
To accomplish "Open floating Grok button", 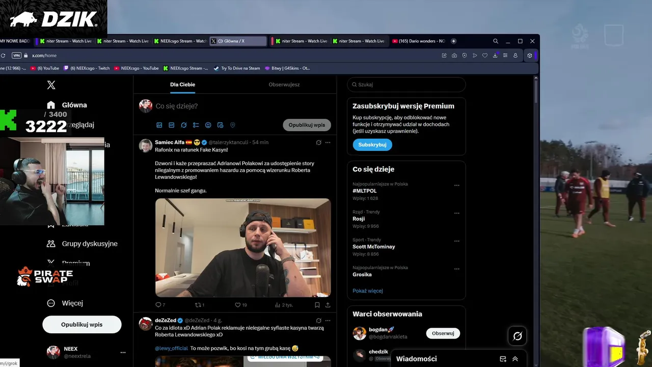I will [518, 336].
